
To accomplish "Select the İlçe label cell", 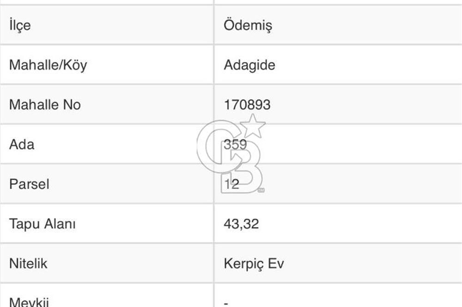I will [x=20, y=25].
